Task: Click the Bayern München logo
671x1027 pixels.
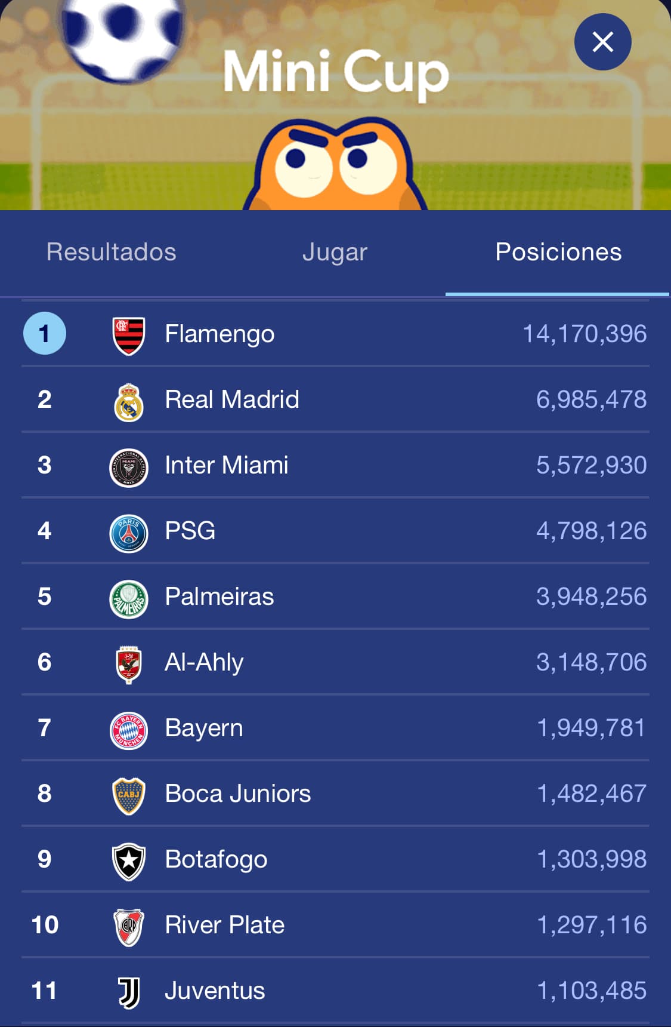Action: click(129, 730)
